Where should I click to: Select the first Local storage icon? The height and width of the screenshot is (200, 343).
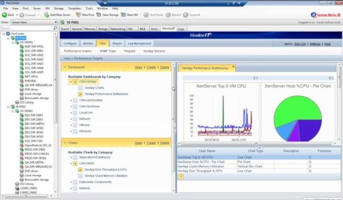click(22, 94)
